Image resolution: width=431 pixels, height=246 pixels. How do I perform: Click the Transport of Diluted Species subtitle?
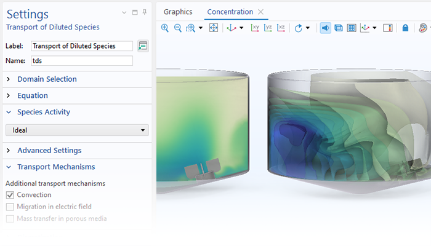coord(53,27)
